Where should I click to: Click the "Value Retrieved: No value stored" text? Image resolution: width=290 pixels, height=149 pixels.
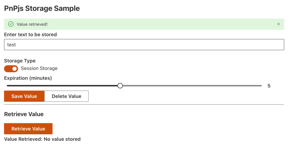(42, 139)
